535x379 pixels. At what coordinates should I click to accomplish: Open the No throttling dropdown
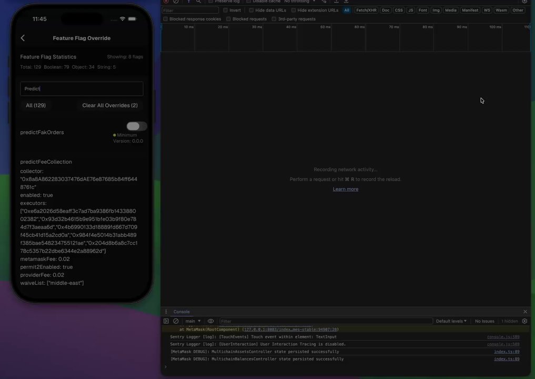point(299,2)
